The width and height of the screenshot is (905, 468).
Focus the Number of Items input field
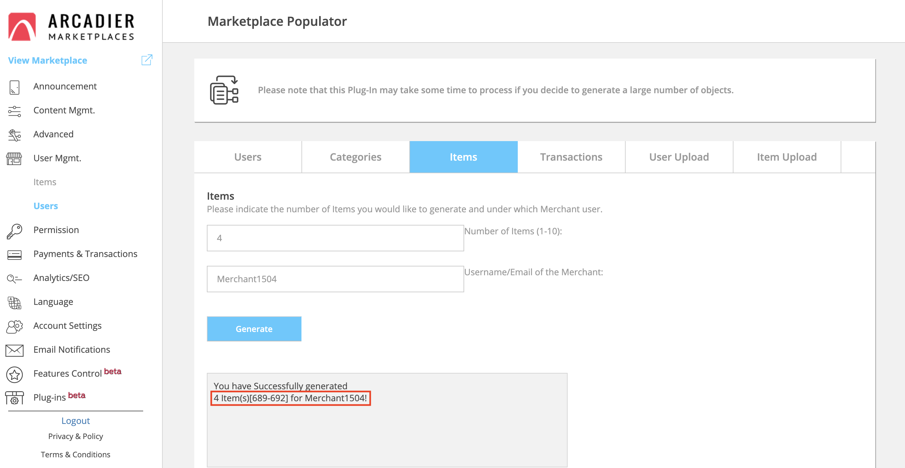coord(335,238)
